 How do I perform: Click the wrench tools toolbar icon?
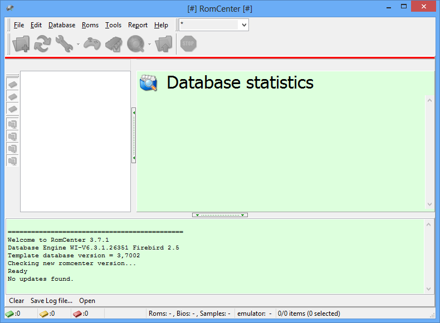click(x=65, y=43)
